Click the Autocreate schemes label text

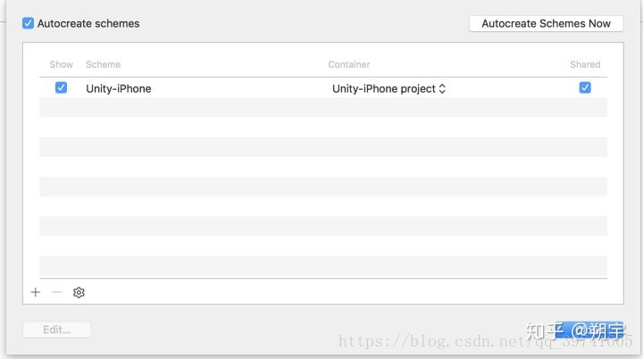point(88,24)
